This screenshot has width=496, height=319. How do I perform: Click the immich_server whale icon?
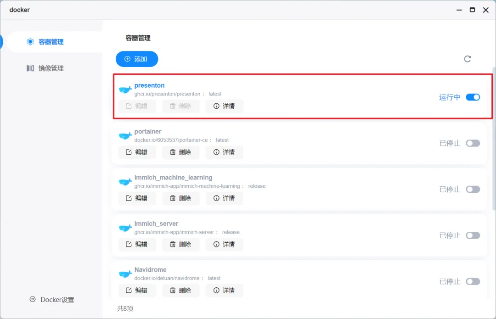125,228
